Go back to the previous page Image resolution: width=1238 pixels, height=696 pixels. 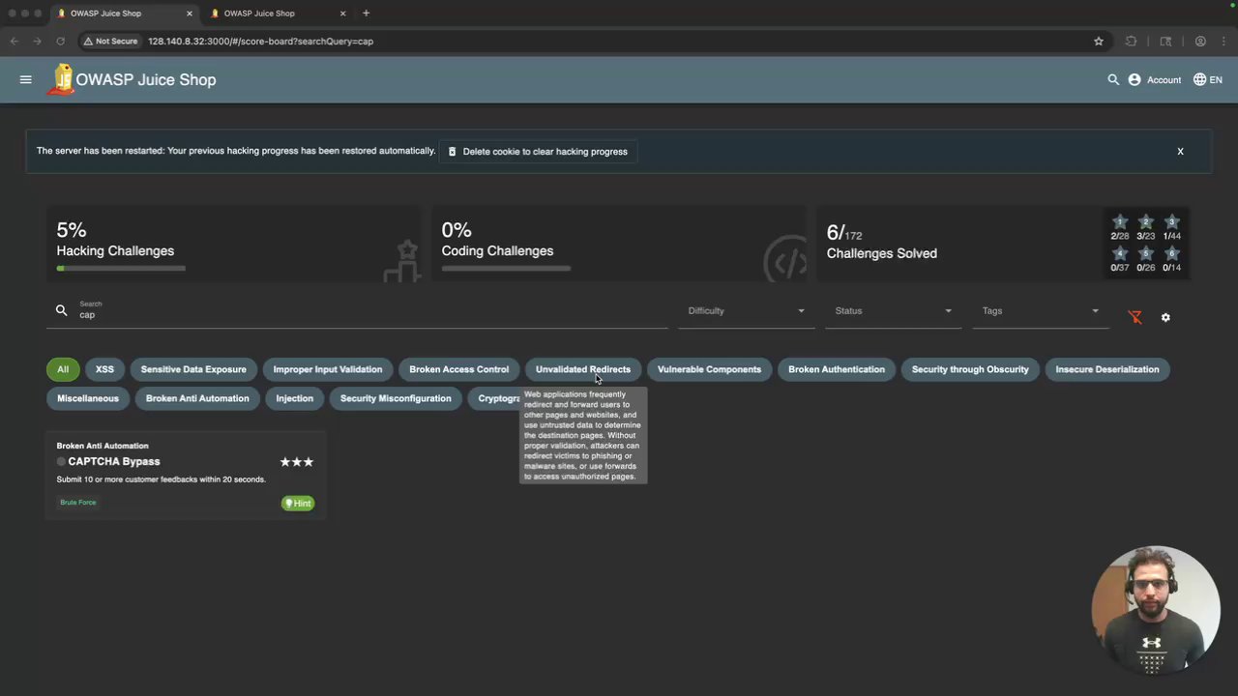point(14,42)
